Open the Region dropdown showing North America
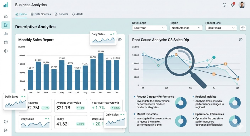Image resolution: width=250 pixels, height=136 pixels. 186,28
